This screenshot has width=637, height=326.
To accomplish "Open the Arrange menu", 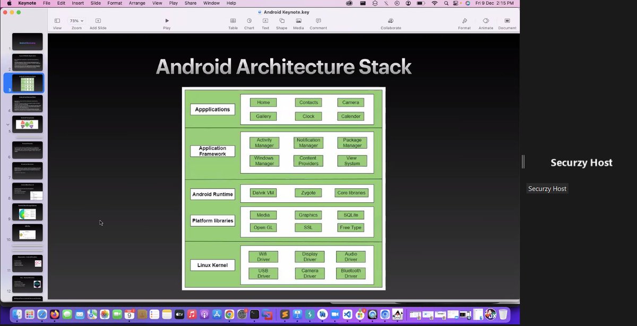I will point(137,3).
